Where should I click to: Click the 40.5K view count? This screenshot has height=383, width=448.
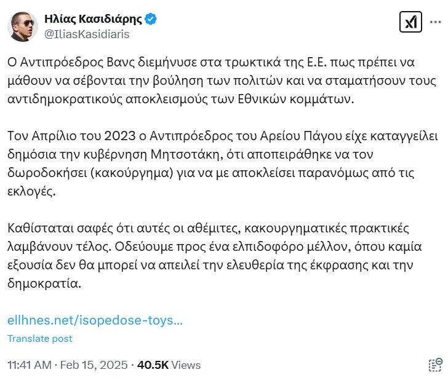point(153,365)
